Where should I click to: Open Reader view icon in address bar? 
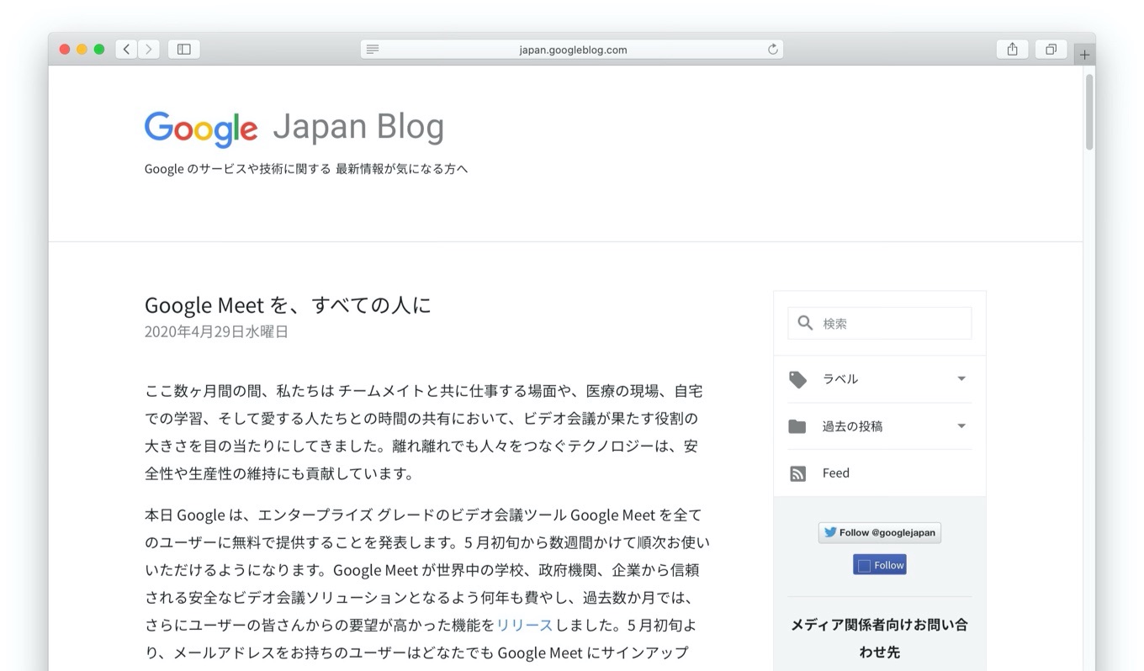pyautogui.click(x=373, y=50)
